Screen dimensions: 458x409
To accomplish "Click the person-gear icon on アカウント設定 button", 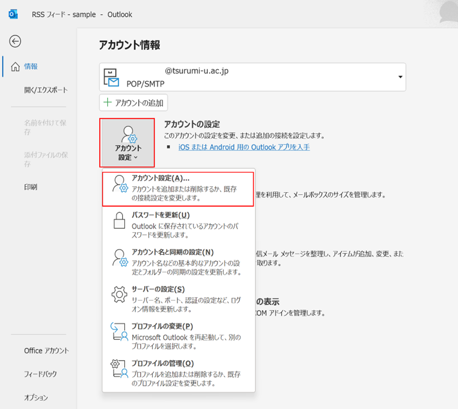I will click(x=129, y=134).
